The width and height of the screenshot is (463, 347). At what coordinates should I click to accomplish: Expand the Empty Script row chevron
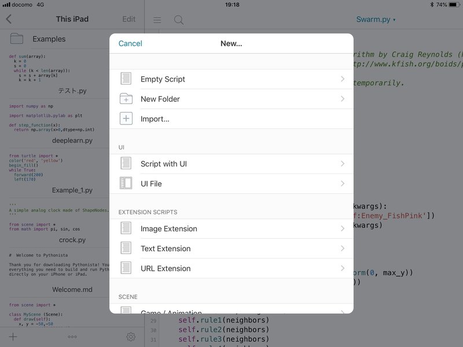(x=343, y=79)
